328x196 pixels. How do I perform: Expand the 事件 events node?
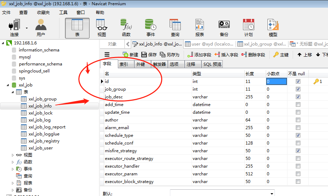[13, 169]
